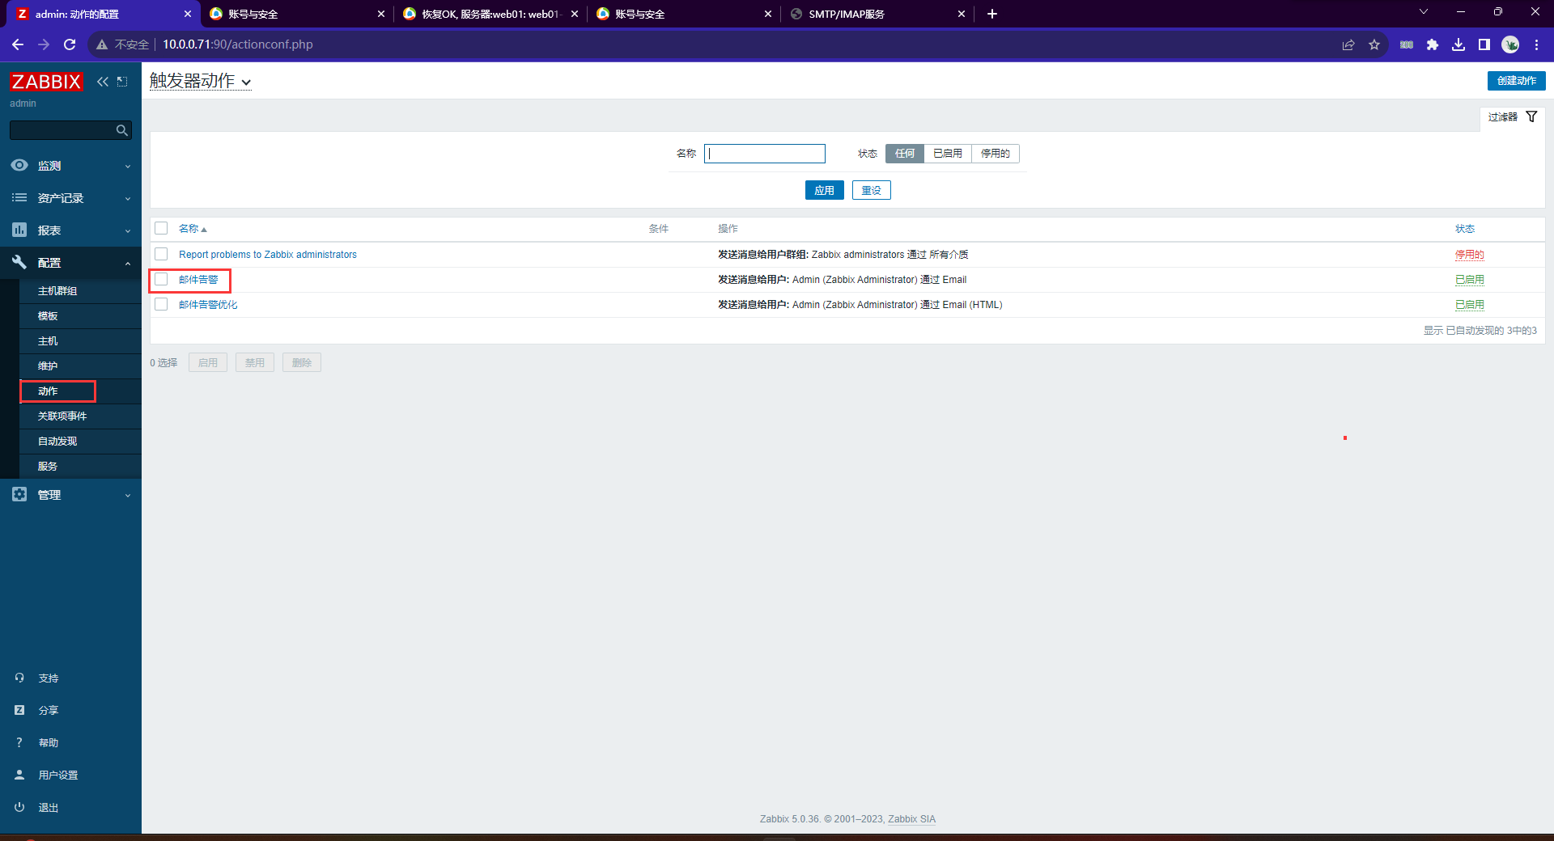The height and width of the screenshot is (841, 1554).
Task: Click the browser address bar URL
Action: point(238,44)
